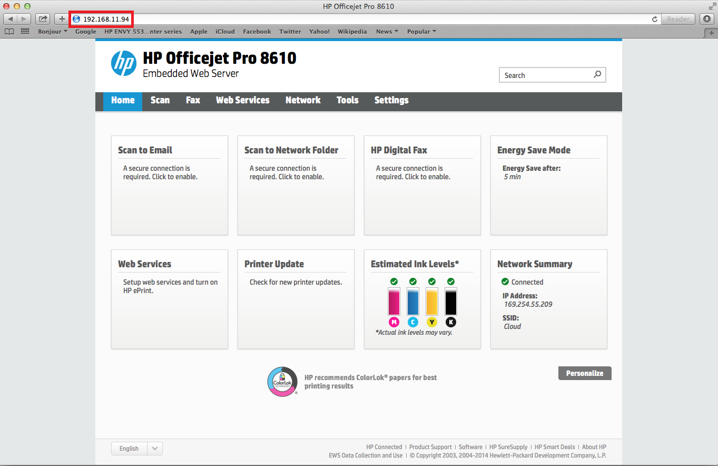
Task: Click the Safari share button icon
Action: [x=43, y=19]
